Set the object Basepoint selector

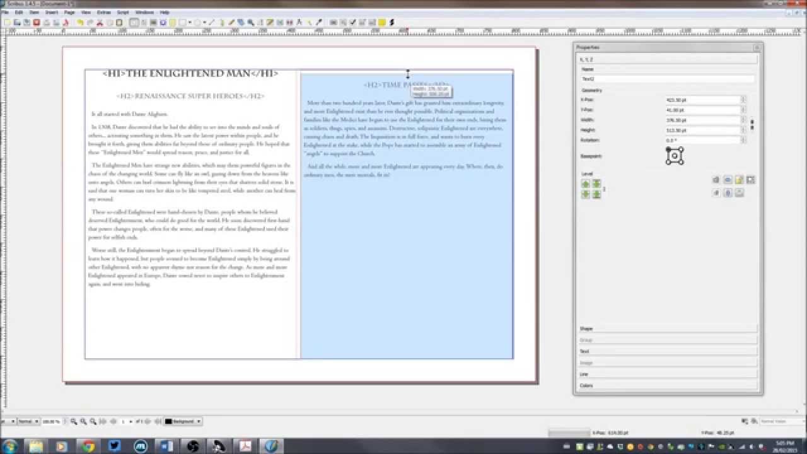675,156
